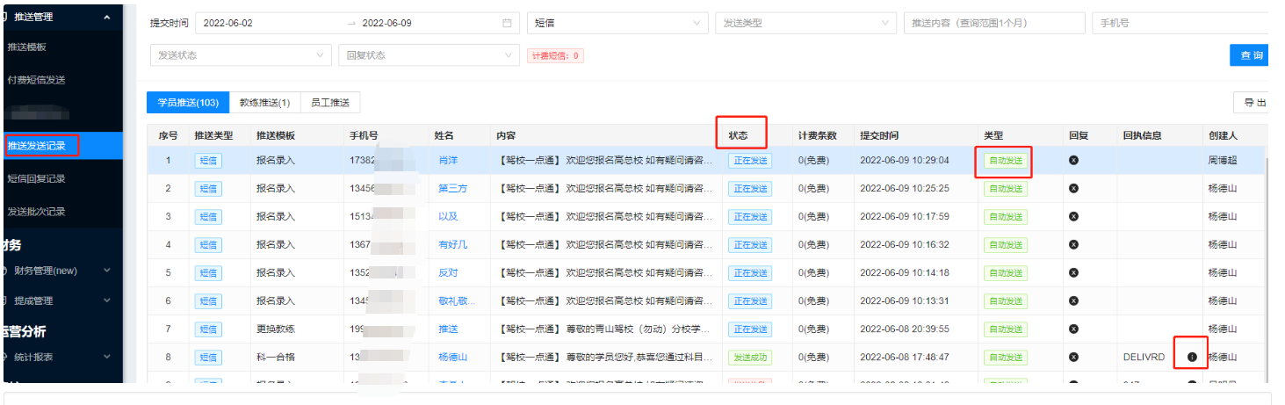Focus the 手机号 input field
The height and width of the screenshot is (405, 1285).
tap(1182, 24)
